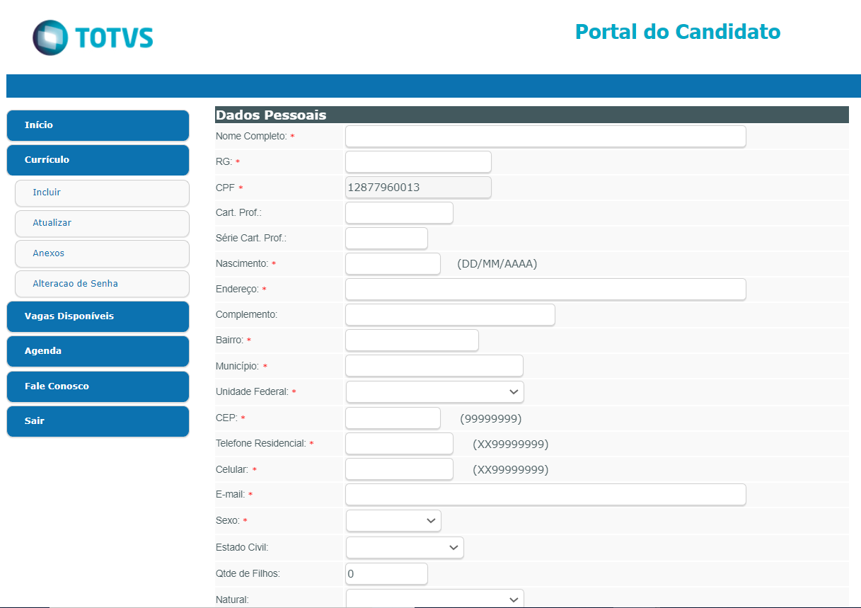Click the Celular input field
Screen dimensions: 861x608
click(x=399, y=469)
